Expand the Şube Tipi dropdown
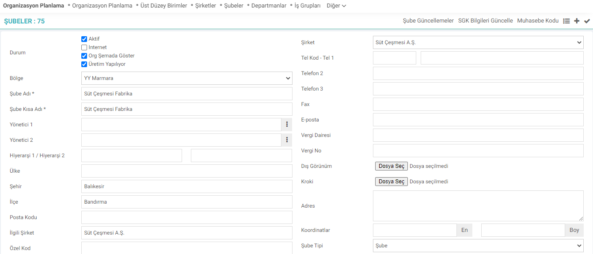The width and height of the screenshot is (593, 254). coord(478,246)
